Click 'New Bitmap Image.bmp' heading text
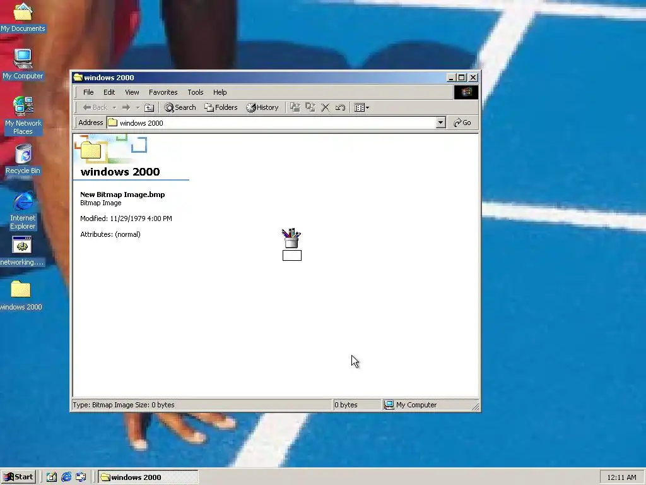The width and height of the screenshot is (646, 485). (122, 195)
